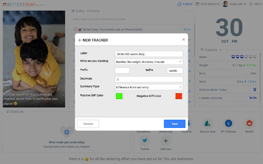Viewport: 263px width, 164px height.
Task: Open the Runs tracker row
Action: click(228, 74)
